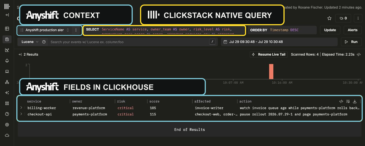The width and height of the screenshot is (365, 146).
Task: Click invoice-writer affected cell
Action: [209, 108]
